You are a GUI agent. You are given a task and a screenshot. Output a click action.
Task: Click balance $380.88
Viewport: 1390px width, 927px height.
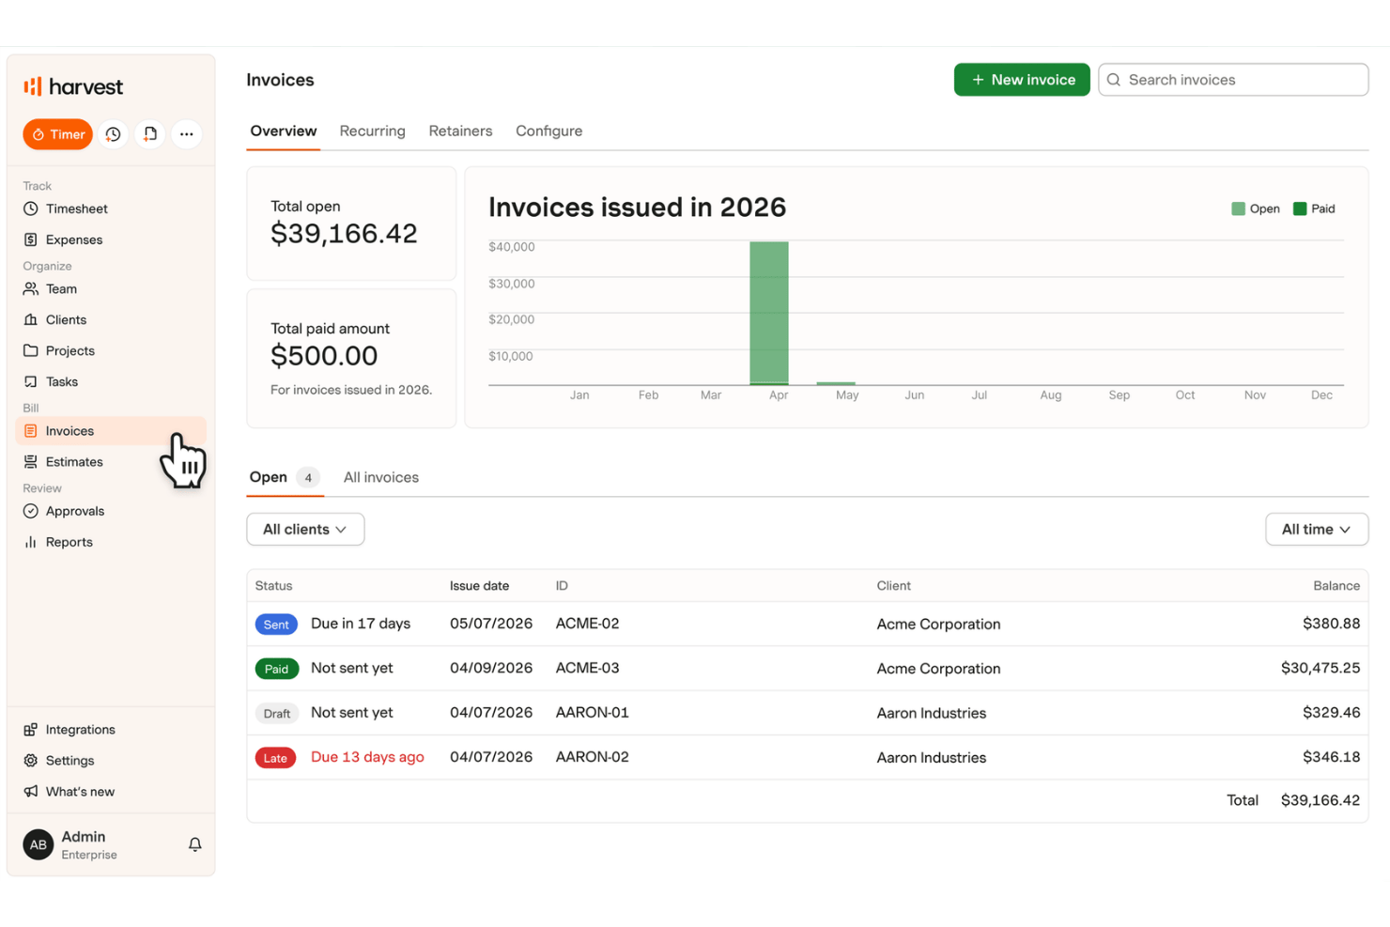point(1331,624)
